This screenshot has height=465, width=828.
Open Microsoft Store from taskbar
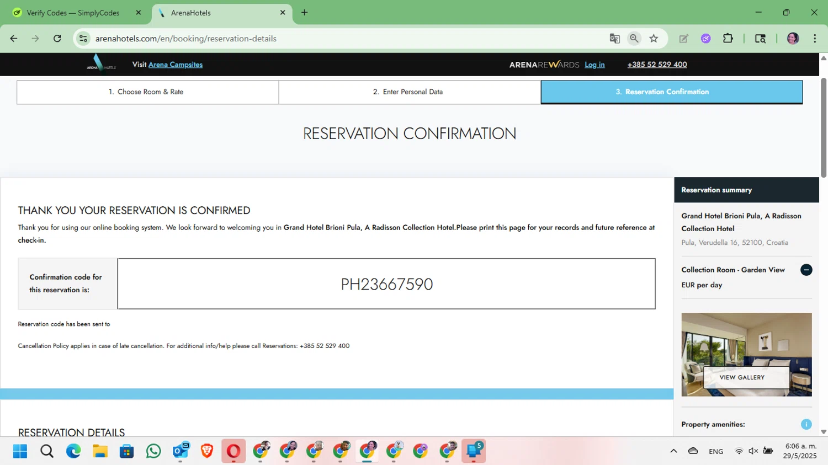126,451
